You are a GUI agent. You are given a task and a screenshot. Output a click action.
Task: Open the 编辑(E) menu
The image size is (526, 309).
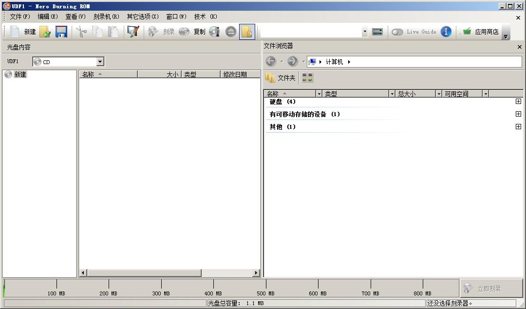[48, 17]
